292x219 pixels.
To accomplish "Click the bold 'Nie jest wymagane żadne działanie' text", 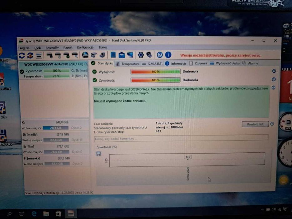I will coord(120,101).
